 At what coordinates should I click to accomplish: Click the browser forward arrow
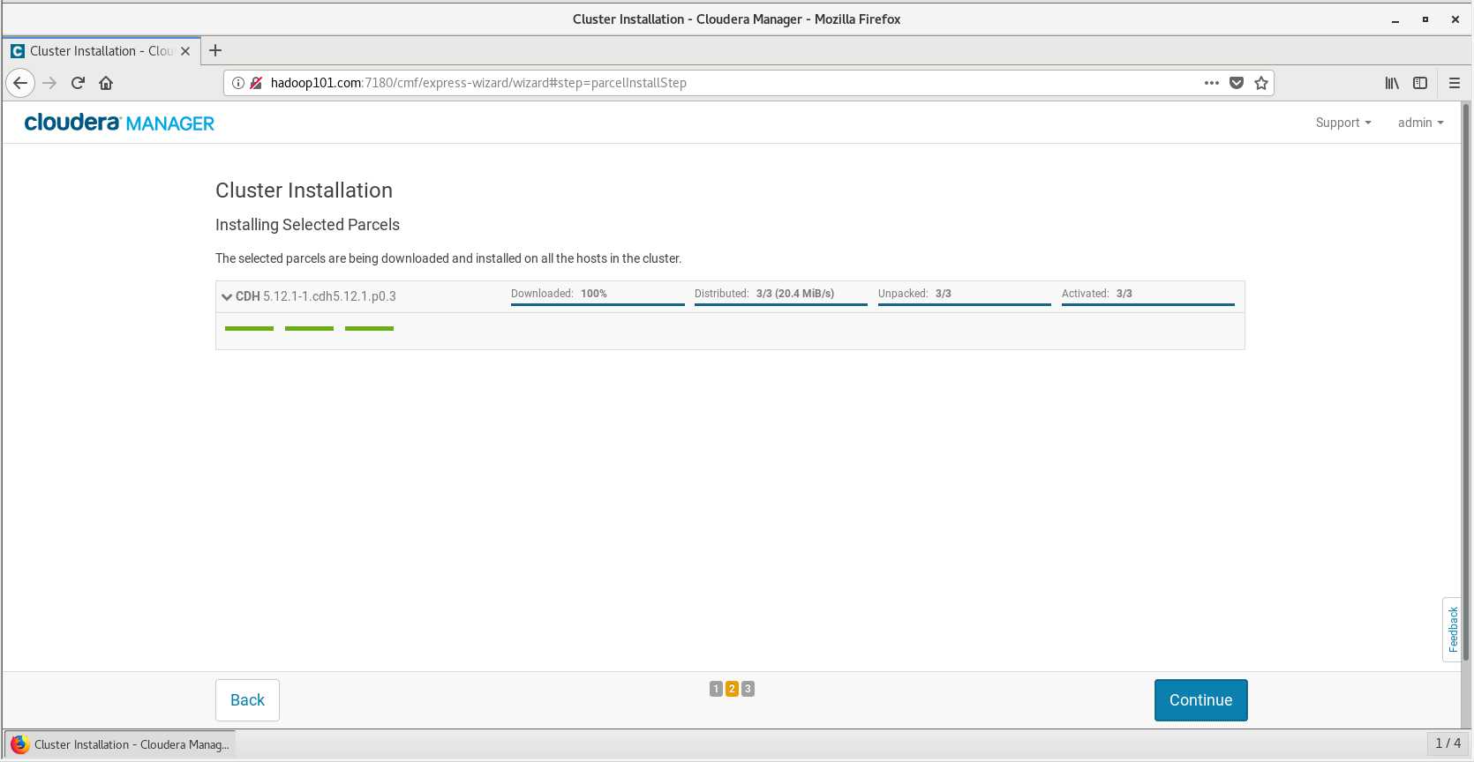[x=49, y=83]
